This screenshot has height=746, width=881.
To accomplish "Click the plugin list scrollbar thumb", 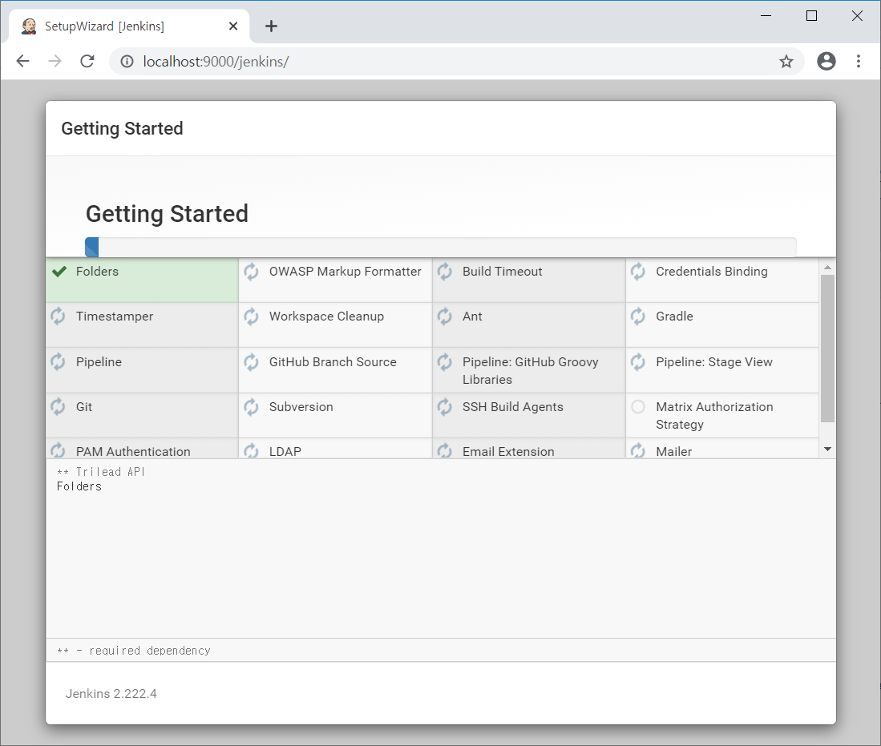I will pos(827,349).
